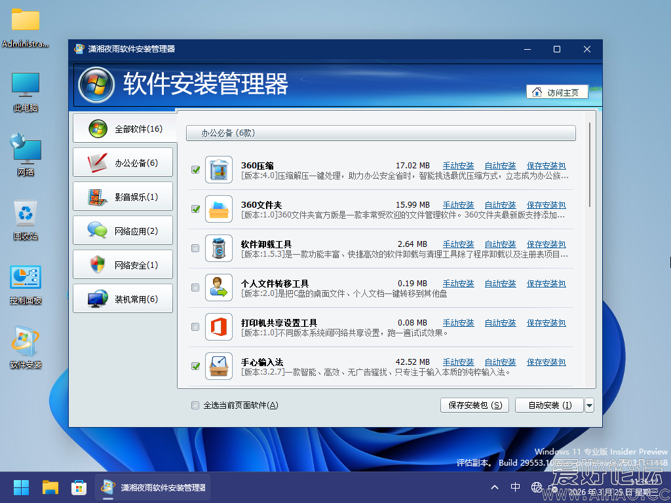This screenshot has width=671, height=503.
Task: Click 手动安装 link for 手心输入法
Action: 458,363
